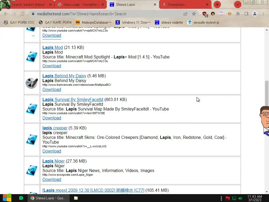
Task: Reload the current page
Action: point(23,14)
